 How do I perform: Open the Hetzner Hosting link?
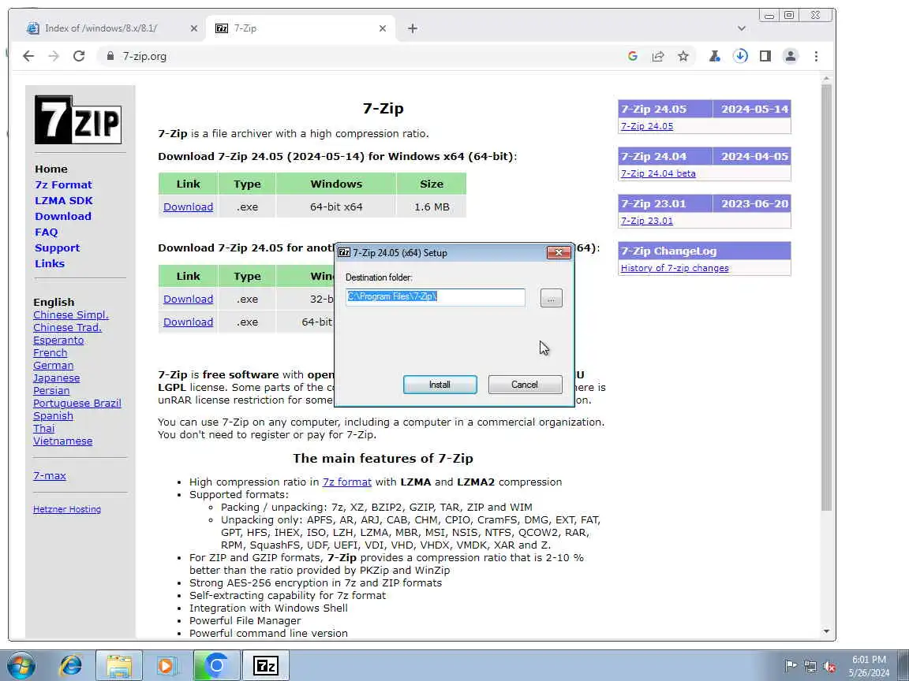coord(66,509)
